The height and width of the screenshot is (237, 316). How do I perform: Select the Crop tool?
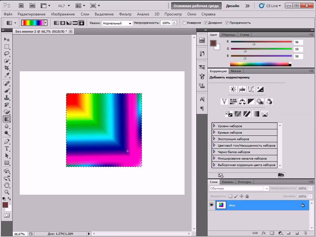[7, 68]
